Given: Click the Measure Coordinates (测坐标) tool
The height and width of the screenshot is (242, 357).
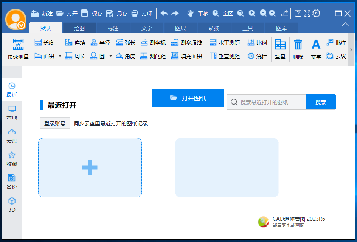Looking at the screenshot, I should (x=153, y=43).
